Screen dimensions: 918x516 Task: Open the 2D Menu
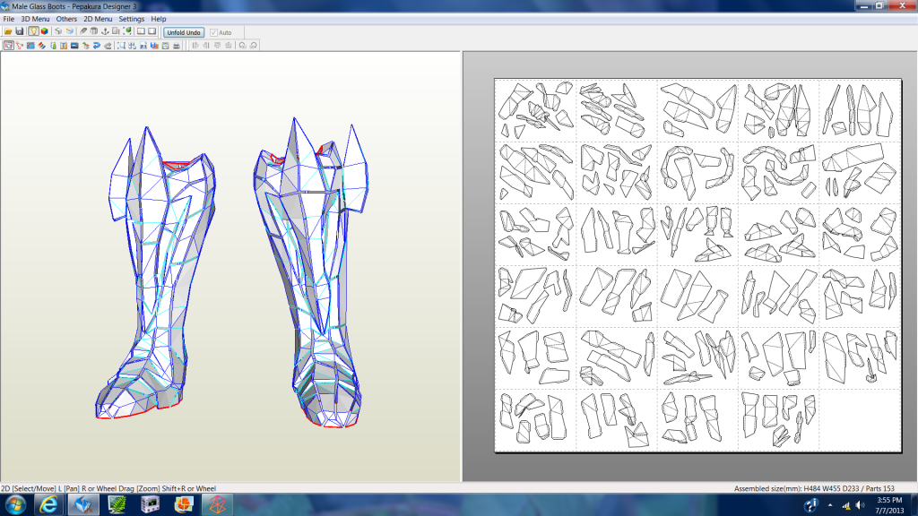(98, 19)
